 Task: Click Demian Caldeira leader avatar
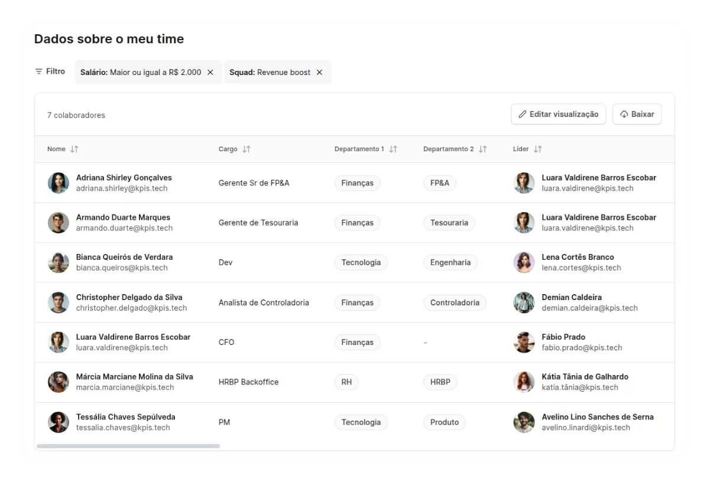(x=524, y=302)
